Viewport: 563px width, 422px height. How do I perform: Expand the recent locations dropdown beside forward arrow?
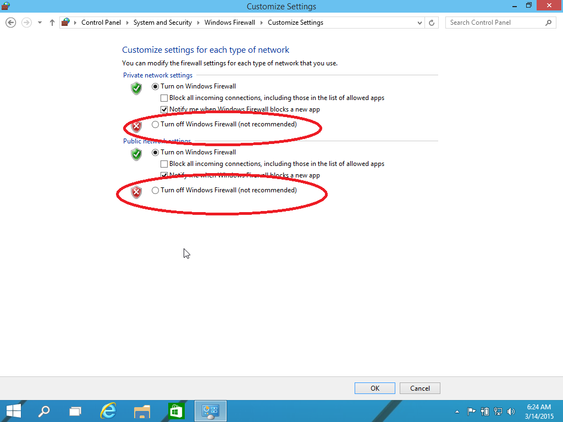[39, 23]
